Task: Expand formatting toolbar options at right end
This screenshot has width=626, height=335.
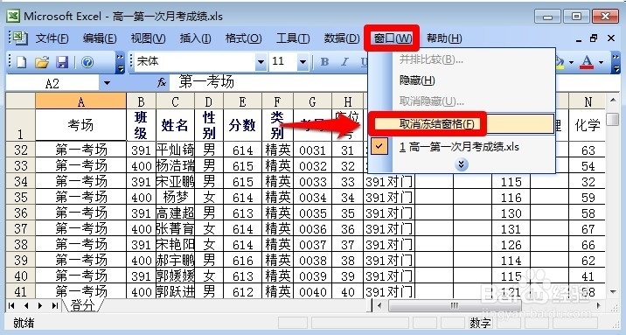Action: pos(616,62)
